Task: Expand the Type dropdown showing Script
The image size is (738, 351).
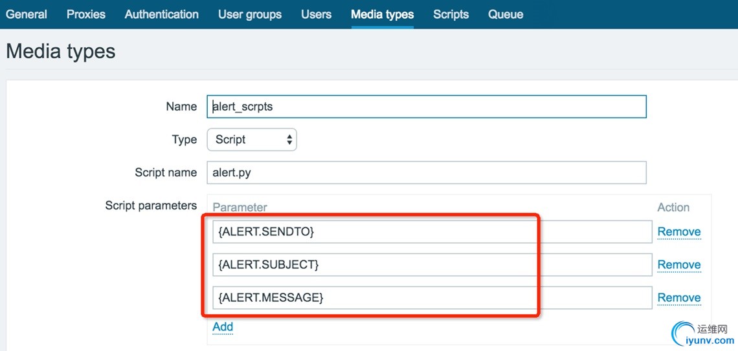Action: coord(252,140)
